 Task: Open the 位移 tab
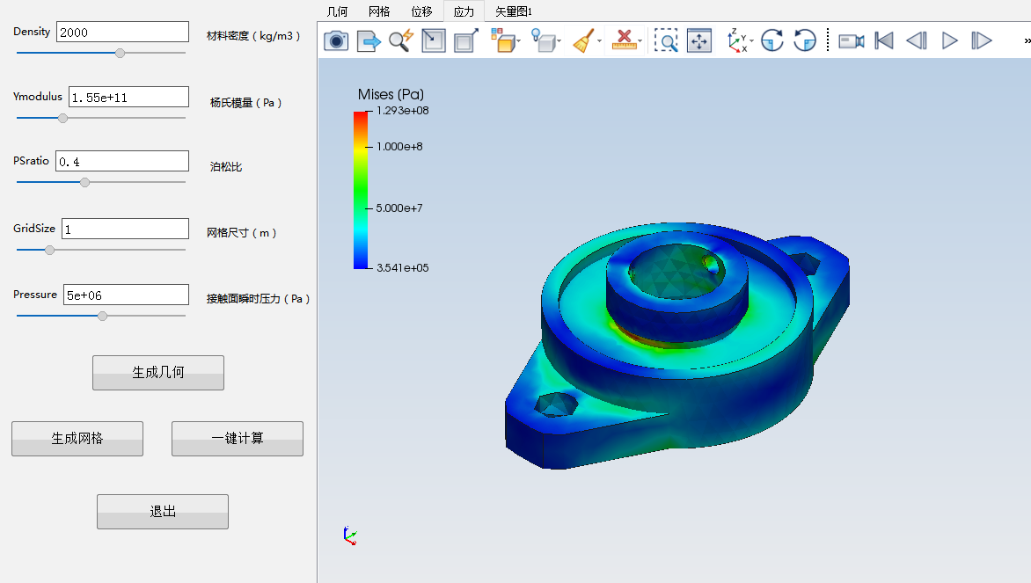click(x=422, y=11)
